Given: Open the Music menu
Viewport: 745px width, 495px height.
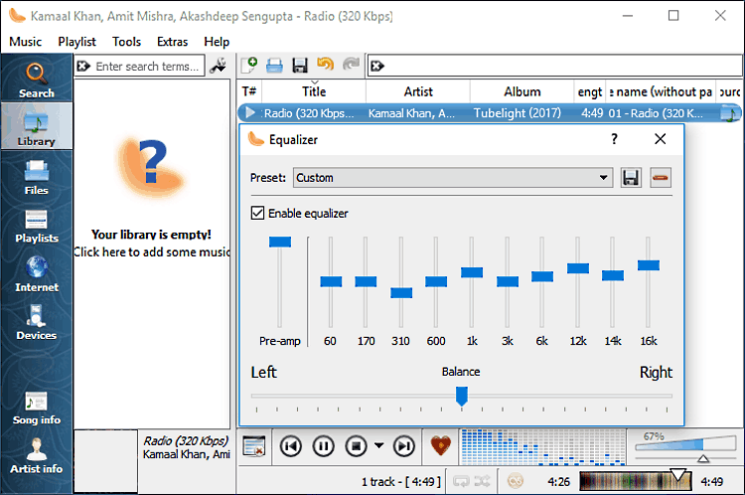Looking at the screenshot, I should click(25, 42).
